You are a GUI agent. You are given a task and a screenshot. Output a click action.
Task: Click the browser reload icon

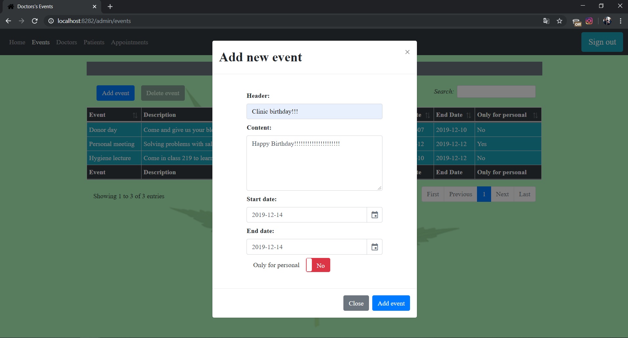click(34, 21)
